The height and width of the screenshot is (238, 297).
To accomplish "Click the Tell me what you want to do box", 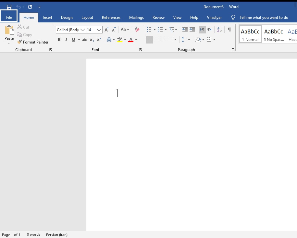I will pyautogui.click(x=264, y=18).
